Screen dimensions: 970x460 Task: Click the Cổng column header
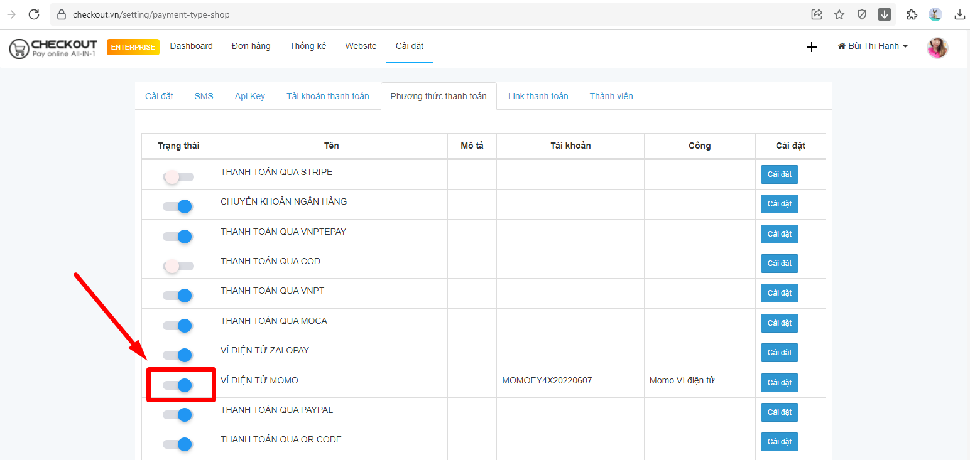[700, 146]
